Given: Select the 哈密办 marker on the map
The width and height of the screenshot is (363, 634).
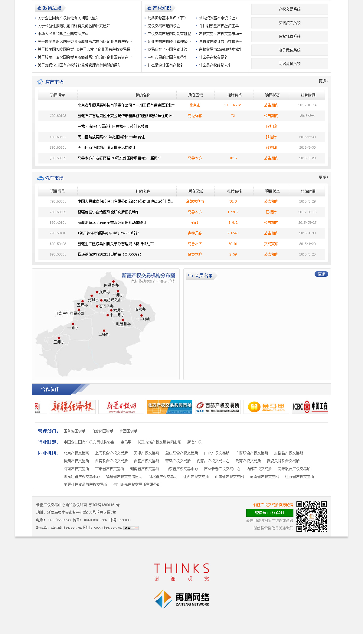Looking at the screenshot, I should [x=140, y=305].
